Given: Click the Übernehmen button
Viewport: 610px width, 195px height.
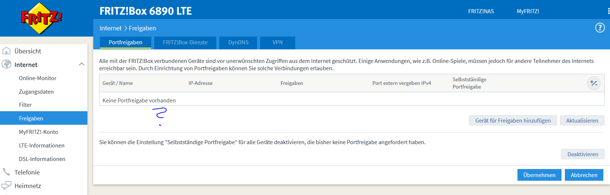Looking at the screenshot, I should pos(539,175).
